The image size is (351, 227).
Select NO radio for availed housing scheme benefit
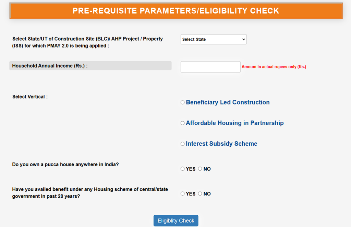click(x=200, y=193)
